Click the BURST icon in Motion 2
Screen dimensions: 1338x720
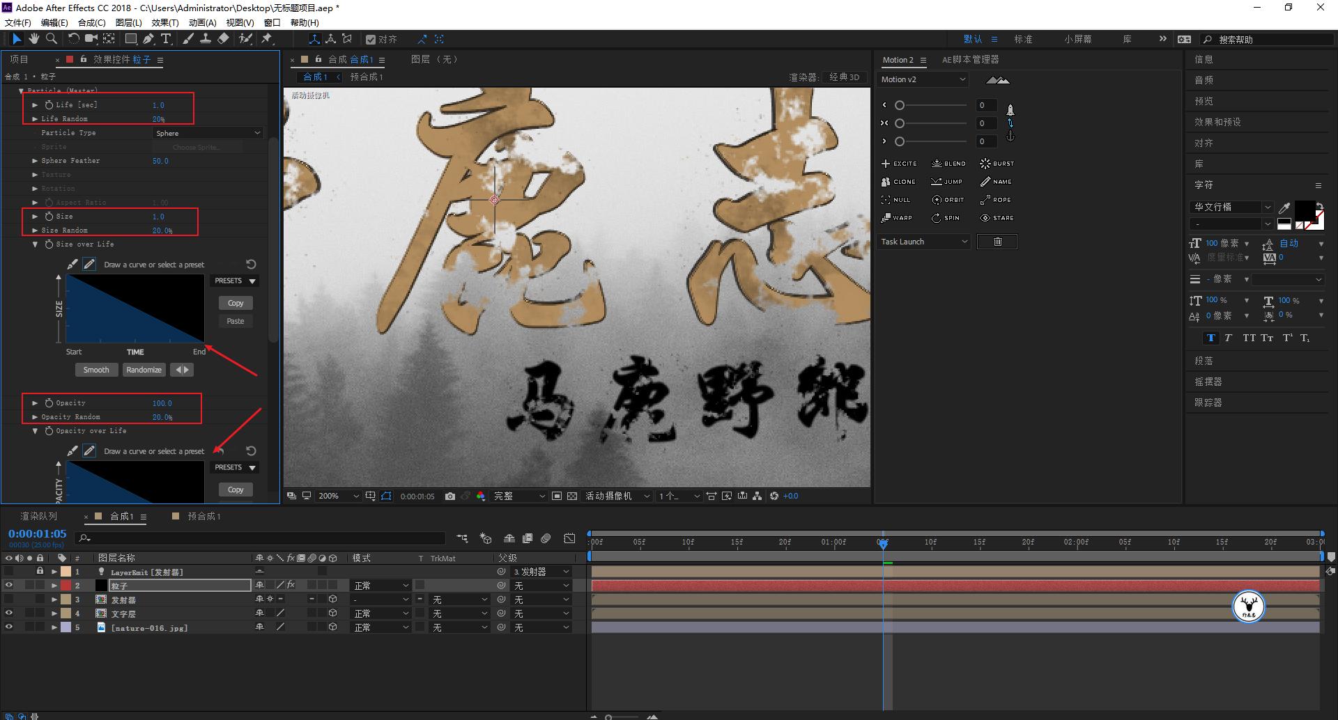(985, 163)
